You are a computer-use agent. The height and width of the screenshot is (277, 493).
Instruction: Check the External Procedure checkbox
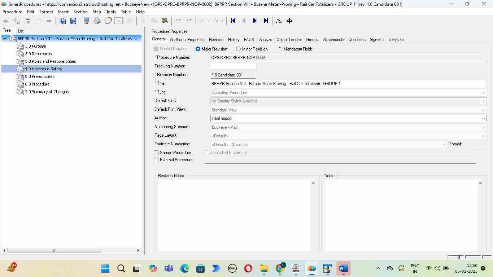[156, 160]
